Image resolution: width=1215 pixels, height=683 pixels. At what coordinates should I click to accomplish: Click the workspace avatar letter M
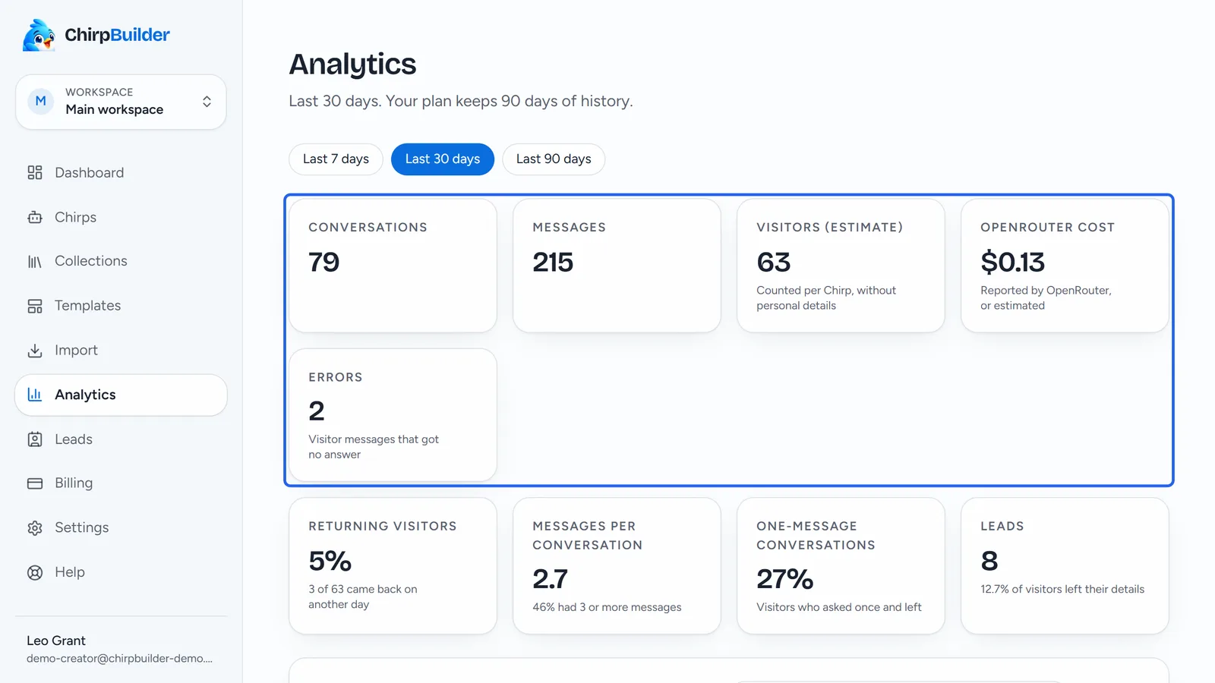click(41, 101)
